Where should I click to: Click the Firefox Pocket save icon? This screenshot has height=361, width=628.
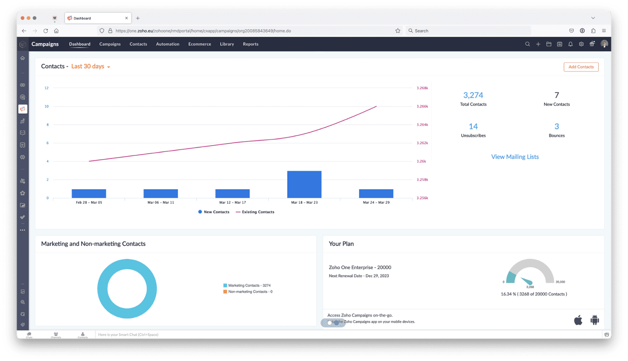(571, 31)
